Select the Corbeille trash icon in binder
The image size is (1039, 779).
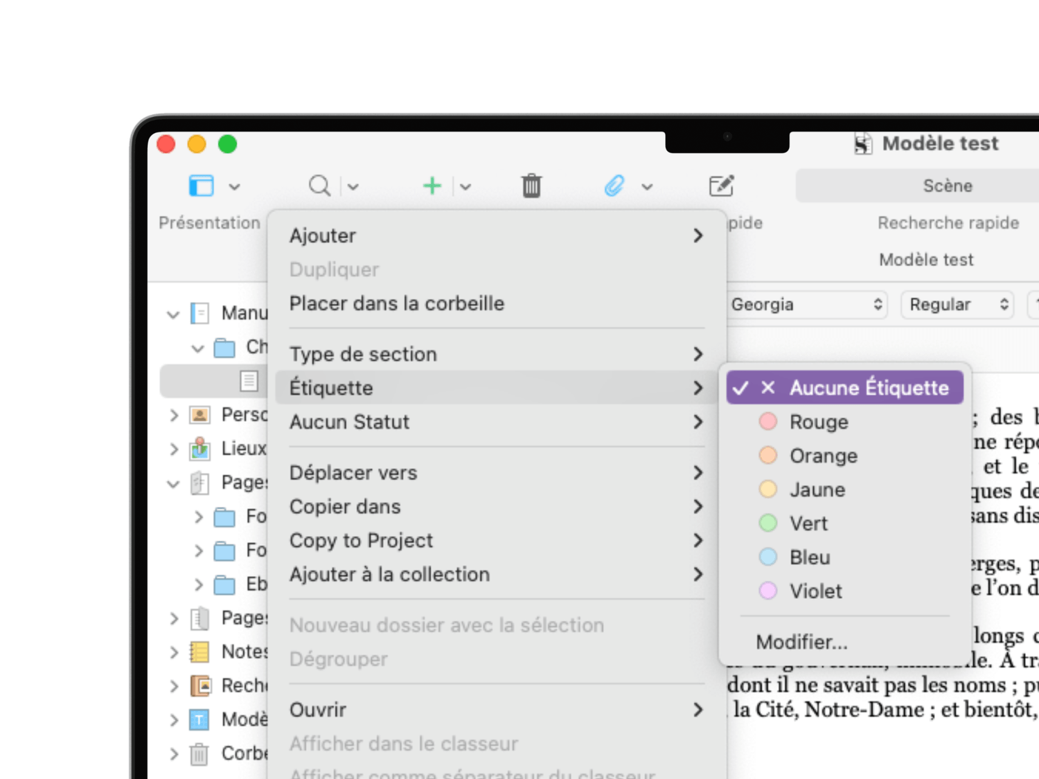point(199,753)
